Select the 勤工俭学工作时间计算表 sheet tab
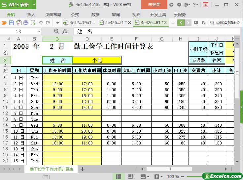The height and width of the screenshot is (180, 243). (x=51, y=169)
